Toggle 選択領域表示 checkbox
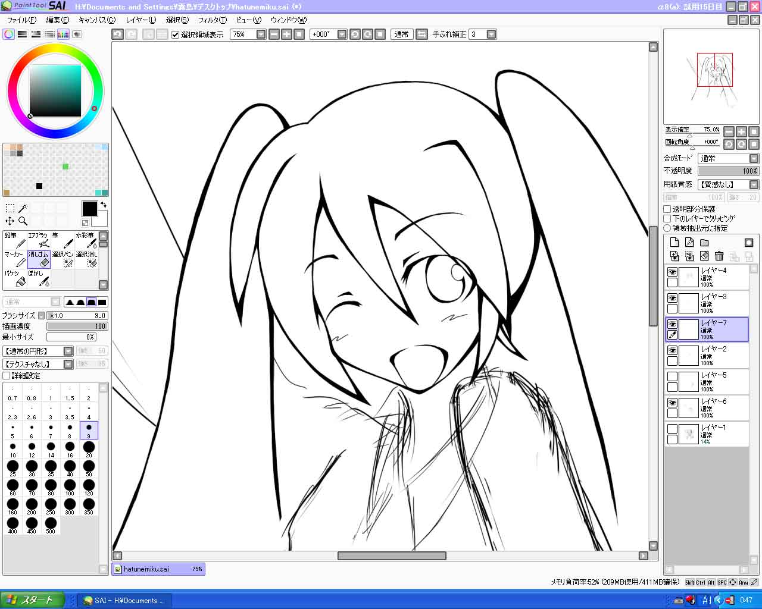 [175, 34]
